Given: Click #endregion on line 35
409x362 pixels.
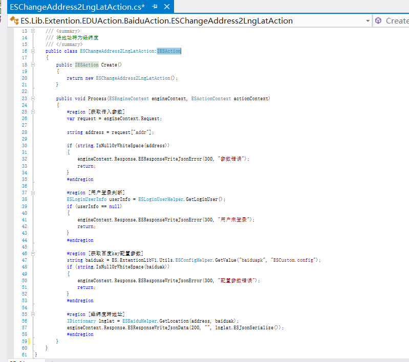Looking at the screenshot, I should (x=80, y=179).
